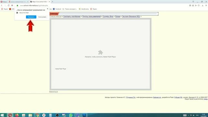Click the команды header bar
The image size is (208, 117).
pos(104,14)
